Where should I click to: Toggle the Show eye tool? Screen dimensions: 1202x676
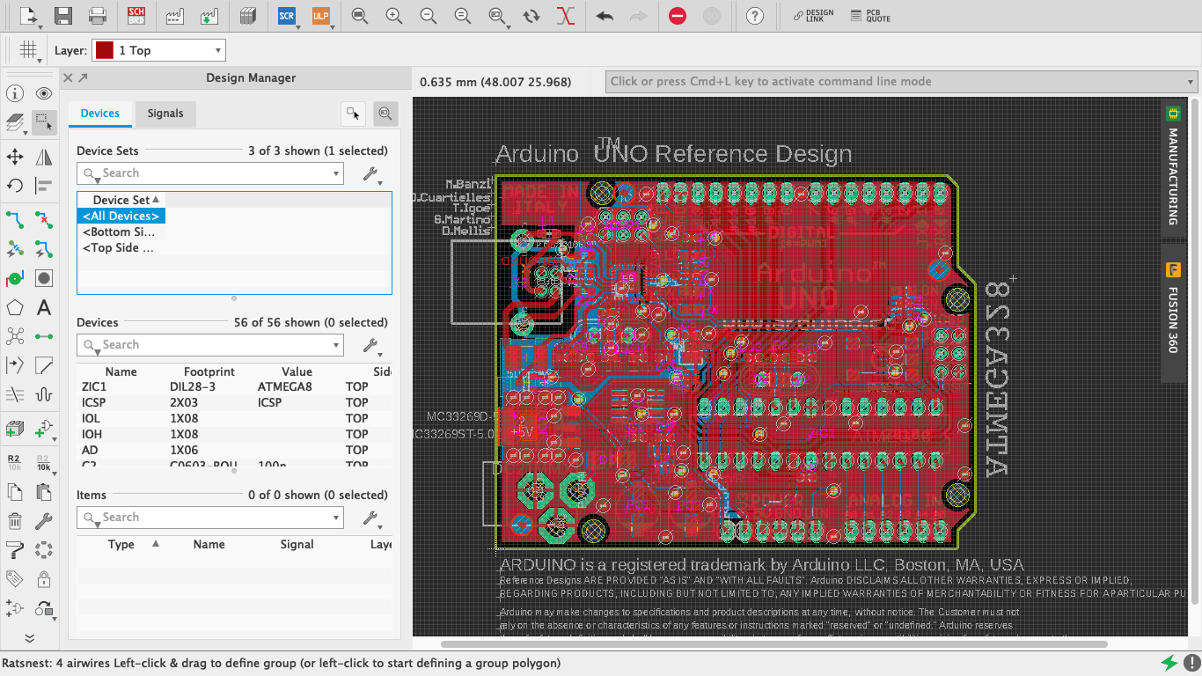tap(44, 93)
